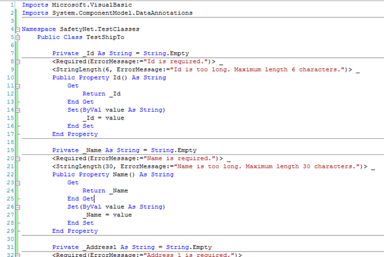The width and height of the screenshot is (384, 257).
Task: Collapse the Set block on line 14
Action: 17,110
